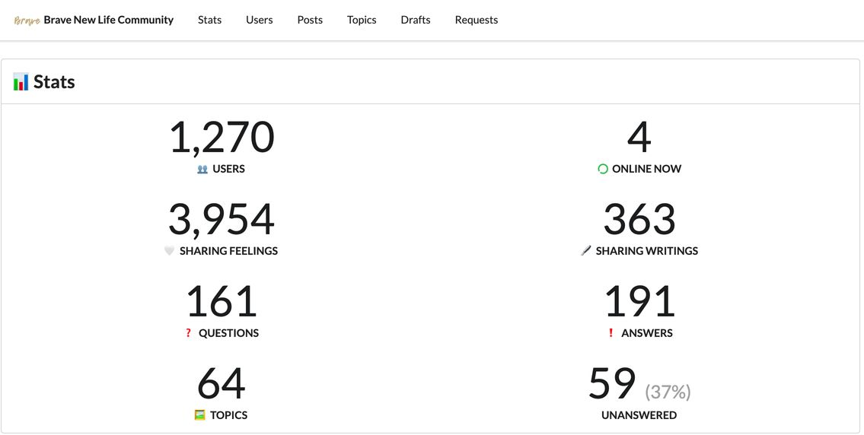Click the red exclamation answers icon
This screenshot has height=435, width=864.
(x=611, y=333)
